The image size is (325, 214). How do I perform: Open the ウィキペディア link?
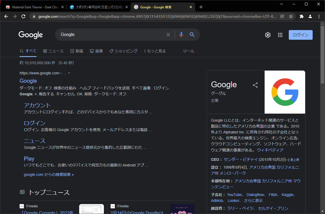(270, 150)
